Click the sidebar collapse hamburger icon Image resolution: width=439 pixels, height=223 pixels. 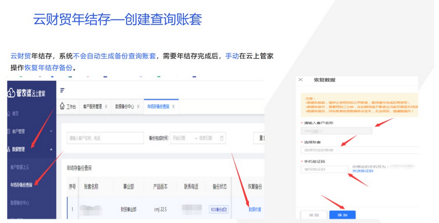(62, 90)
